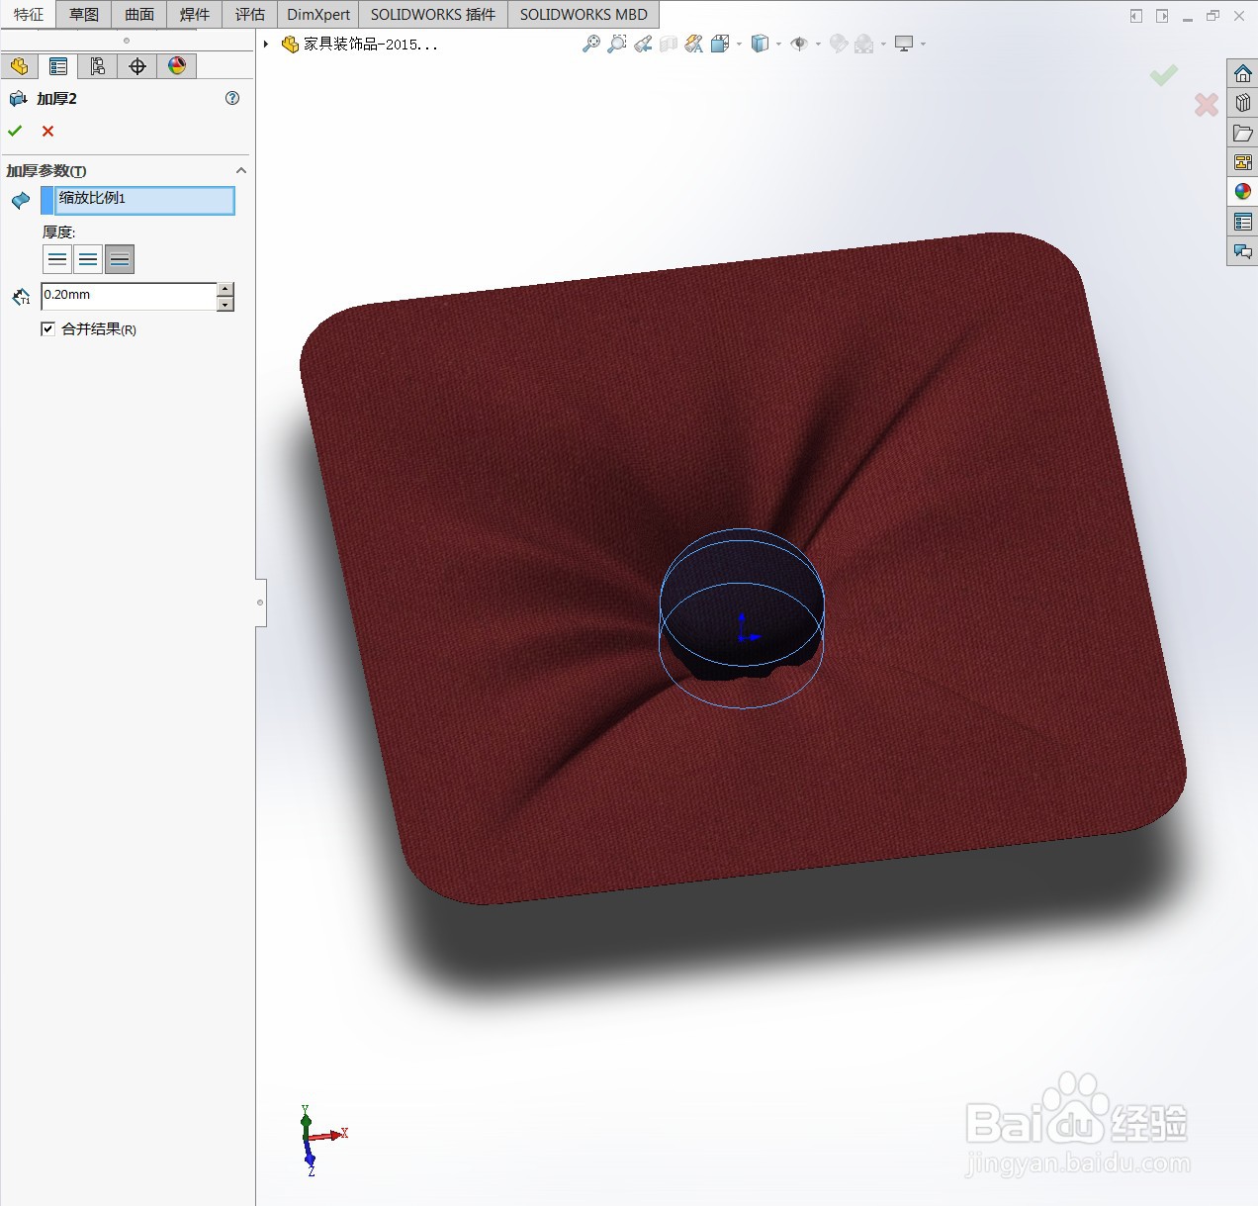
Task: Increase thickness with the up spinner arrow
Action: [225, 289]
